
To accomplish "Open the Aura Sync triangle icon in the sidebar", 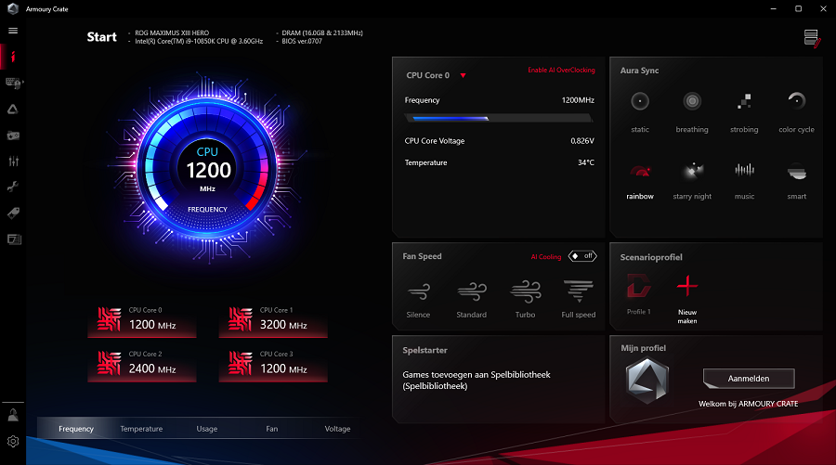I will (13, 110).
